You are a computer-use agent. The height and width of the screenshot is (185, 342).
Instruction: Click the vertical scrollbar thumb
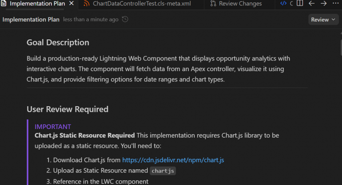(x=340, y=47)
